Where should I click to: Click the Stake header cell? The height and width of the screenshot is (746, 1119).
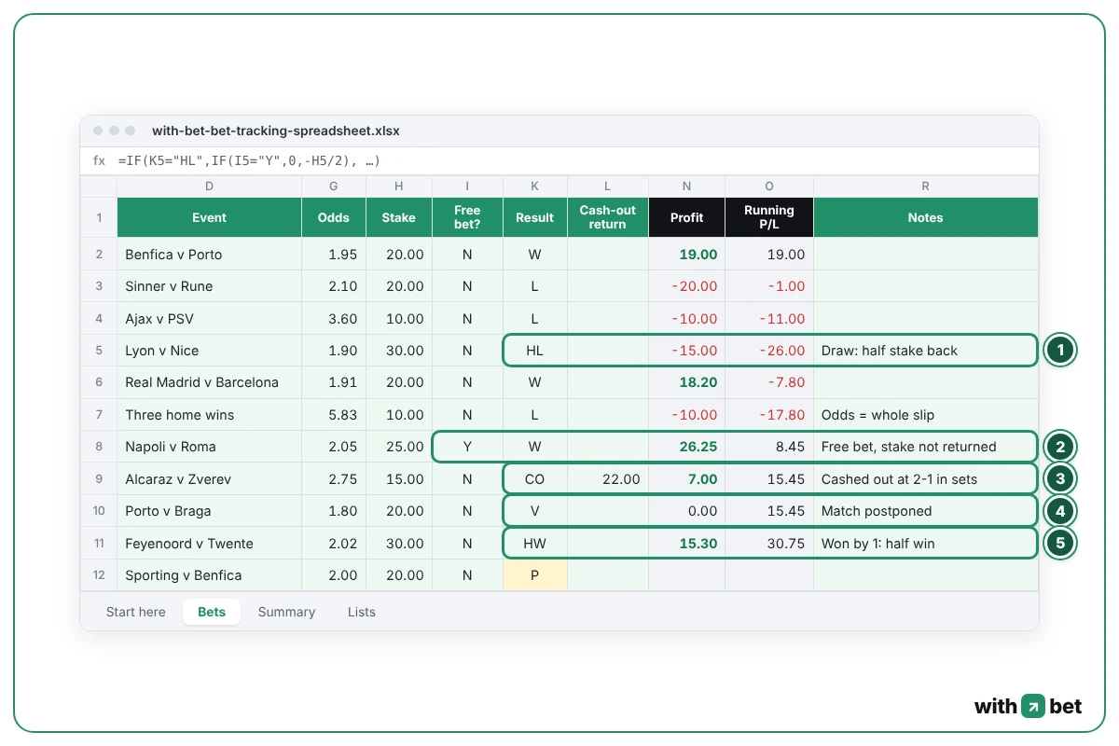point(399,217)
